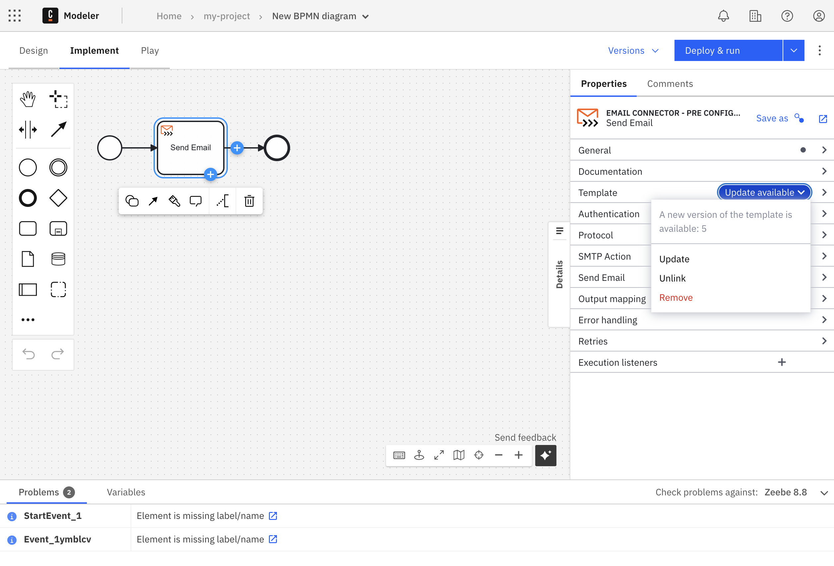
Task: Add a text annotation to Send Email
Action: [x=223, y=201]
